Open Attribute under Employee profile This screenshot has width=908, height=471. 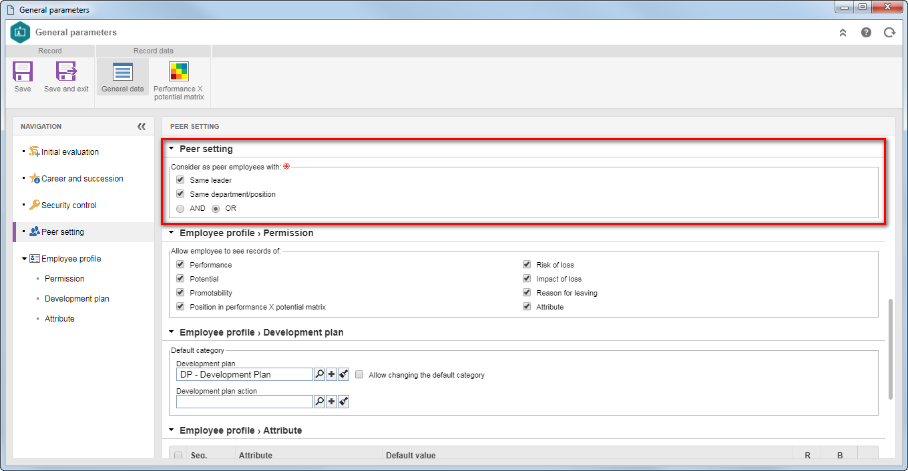click(59, 319)
